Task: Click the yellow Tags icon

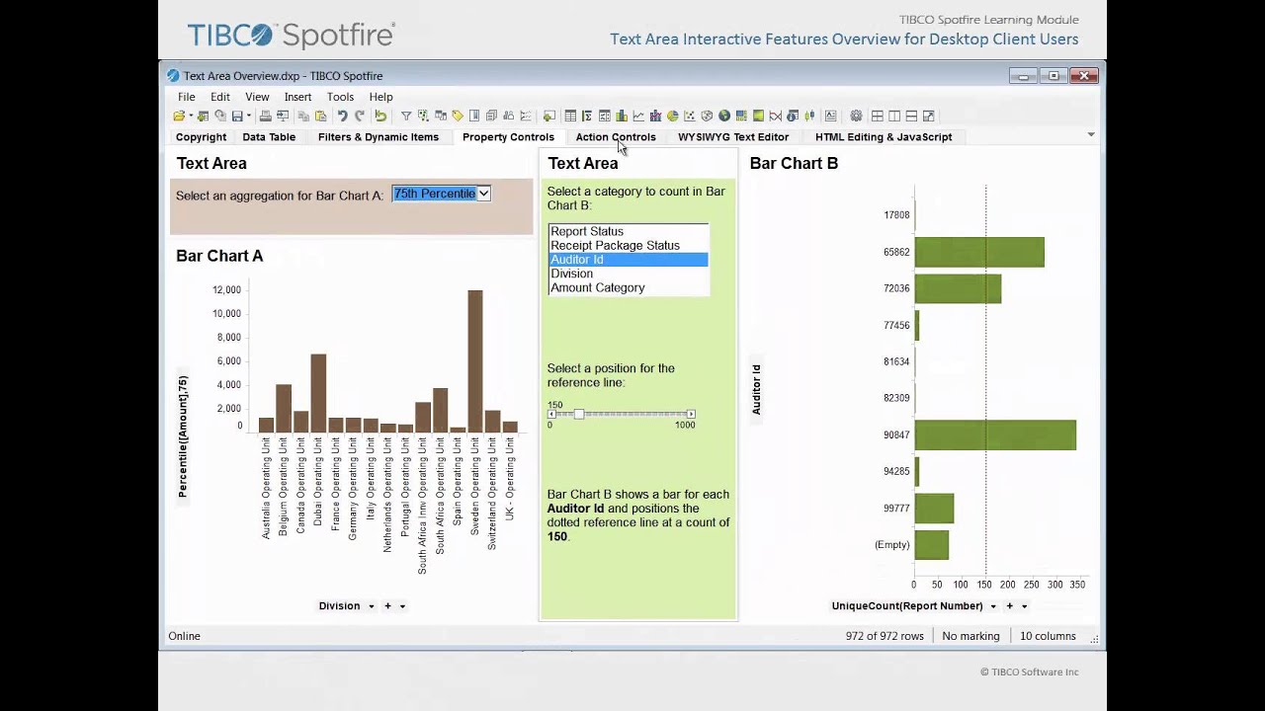Action: point(458,116)
